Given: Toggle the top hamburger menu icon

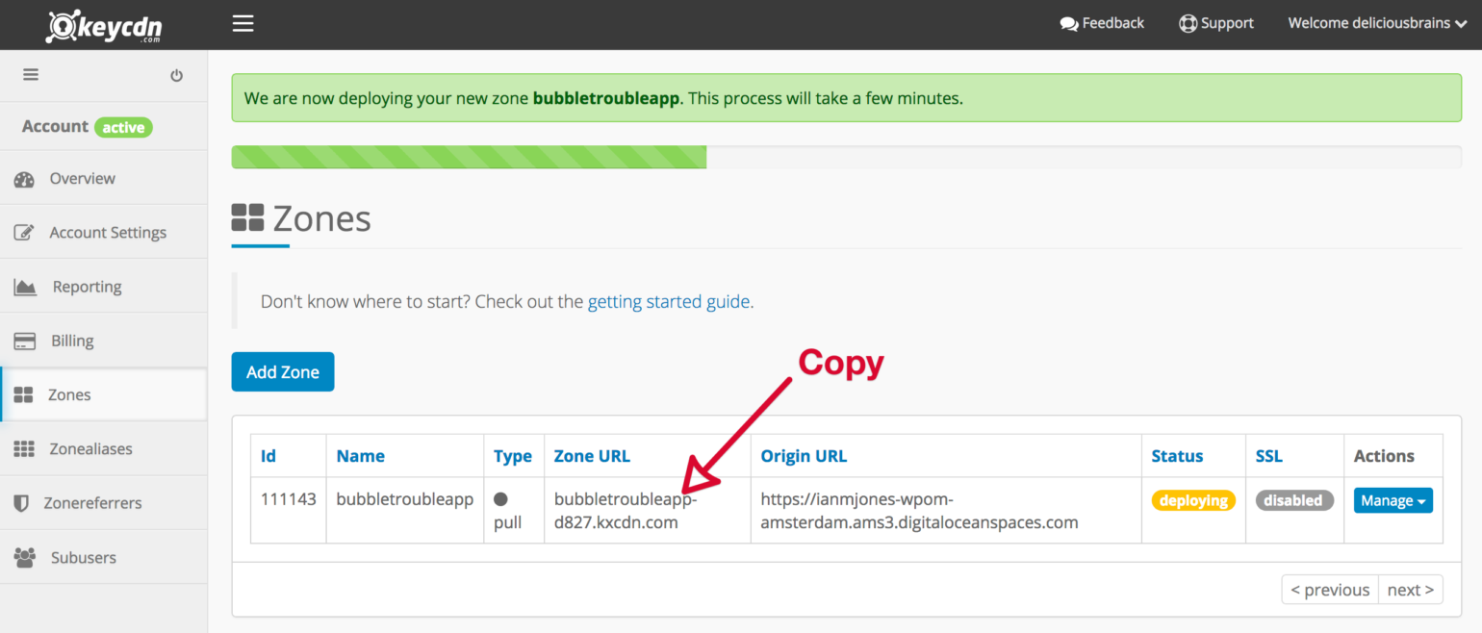Looking at the screenshot, I should point(243,23).
